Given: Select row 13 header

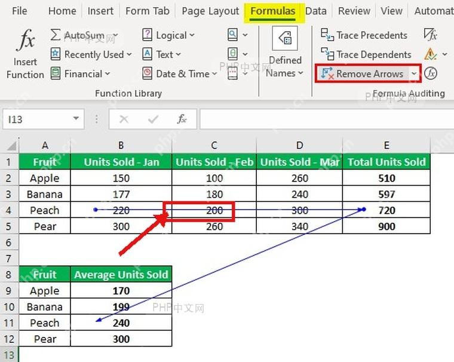Looking at the screenshot, I should pyautogui.click(x=9, y=355).
